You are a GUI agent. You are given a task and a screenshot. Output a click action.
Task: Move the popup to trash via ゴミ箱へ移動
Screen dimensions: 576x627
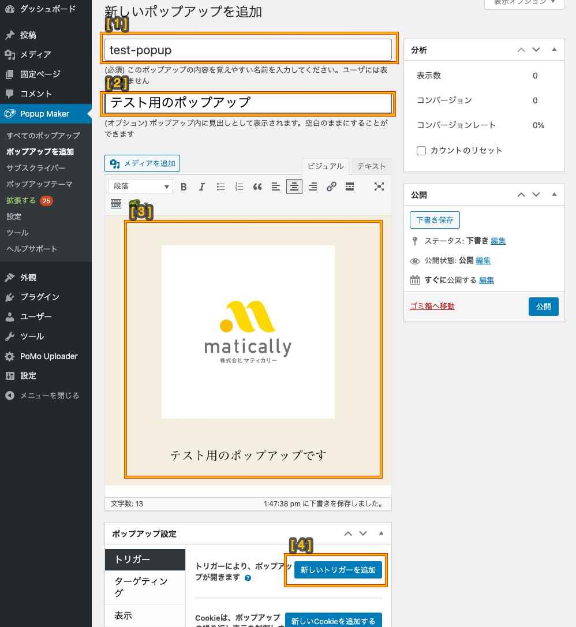[432, 307]
